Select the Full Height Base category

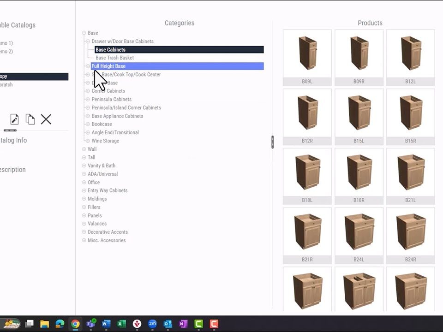coord(108,66)
